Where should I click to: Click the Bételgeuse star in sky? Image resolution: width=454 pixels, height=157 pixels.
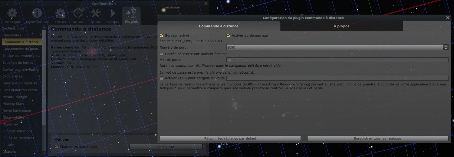click(x=164, y=10)
